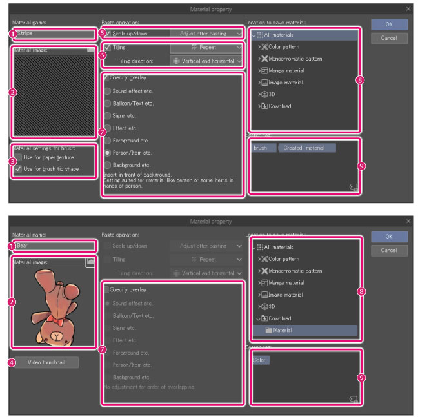The height and width of the screenshot is (419, 447).
Task: Click Cancel in the Stripe dialog
Action: (x=389, y=38)
